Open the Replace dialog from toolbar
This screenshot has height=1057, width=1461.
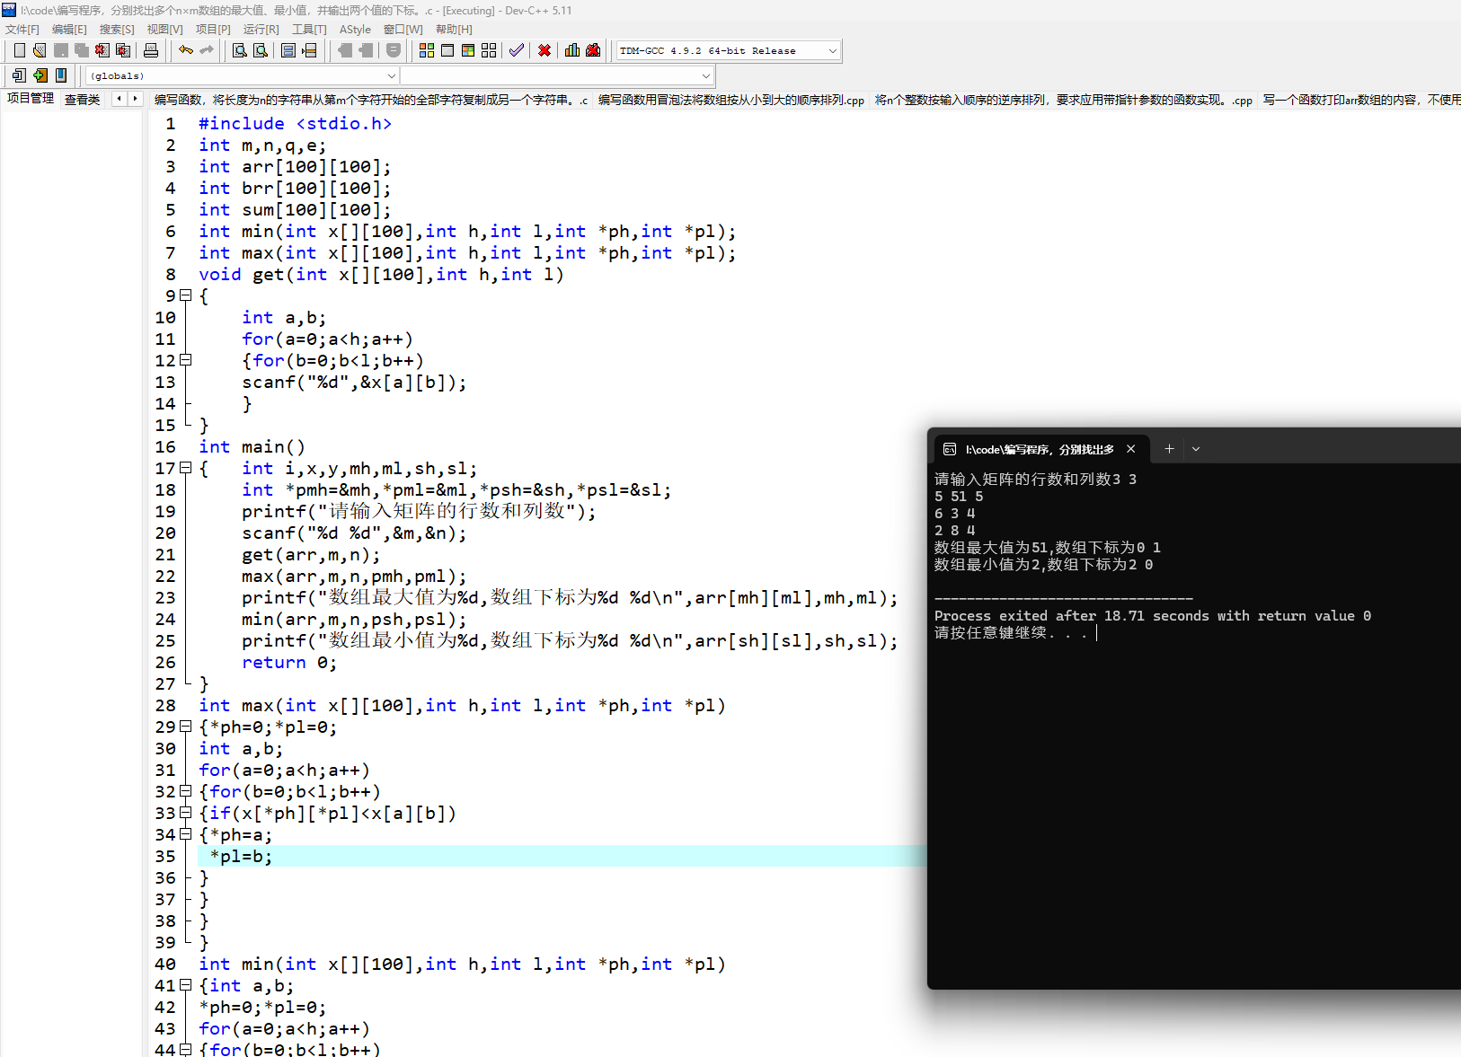click(261, 50)
